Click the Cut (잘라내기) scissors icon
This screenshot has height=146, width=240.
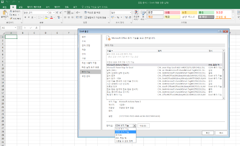11,11
